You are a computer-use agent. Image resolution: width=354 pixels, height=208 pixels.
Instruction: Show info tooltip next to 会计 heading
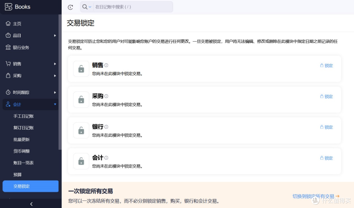click(x=106, y=158)
